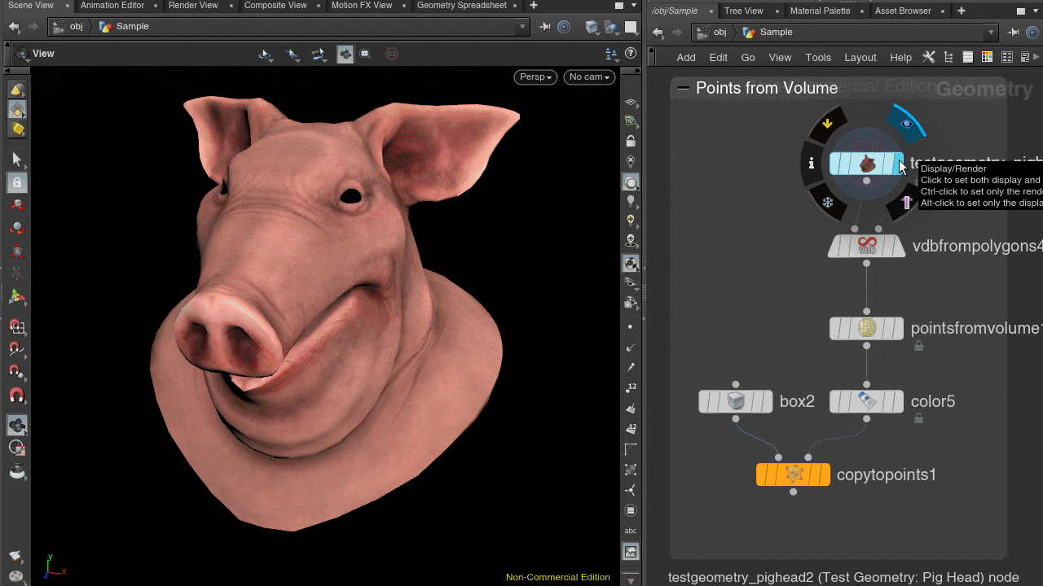Toggle point numbers display icon
Viewport: 1043px width, 586px height.
point(631,387)
